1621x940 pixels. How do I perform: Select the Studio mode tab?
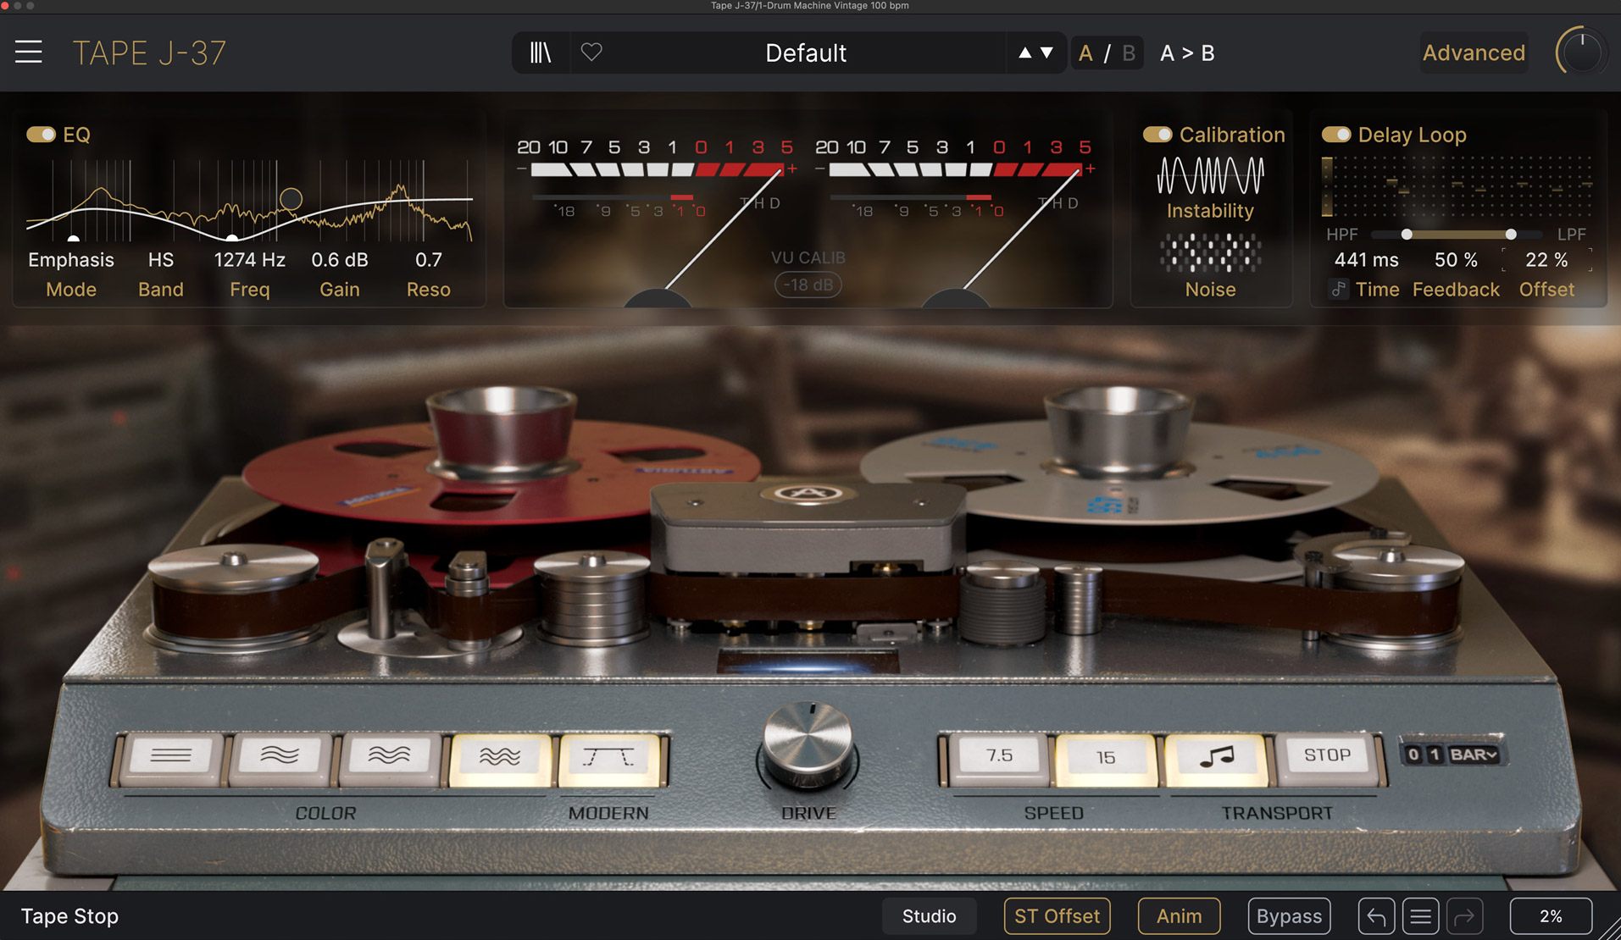click(x=929, y=915)
